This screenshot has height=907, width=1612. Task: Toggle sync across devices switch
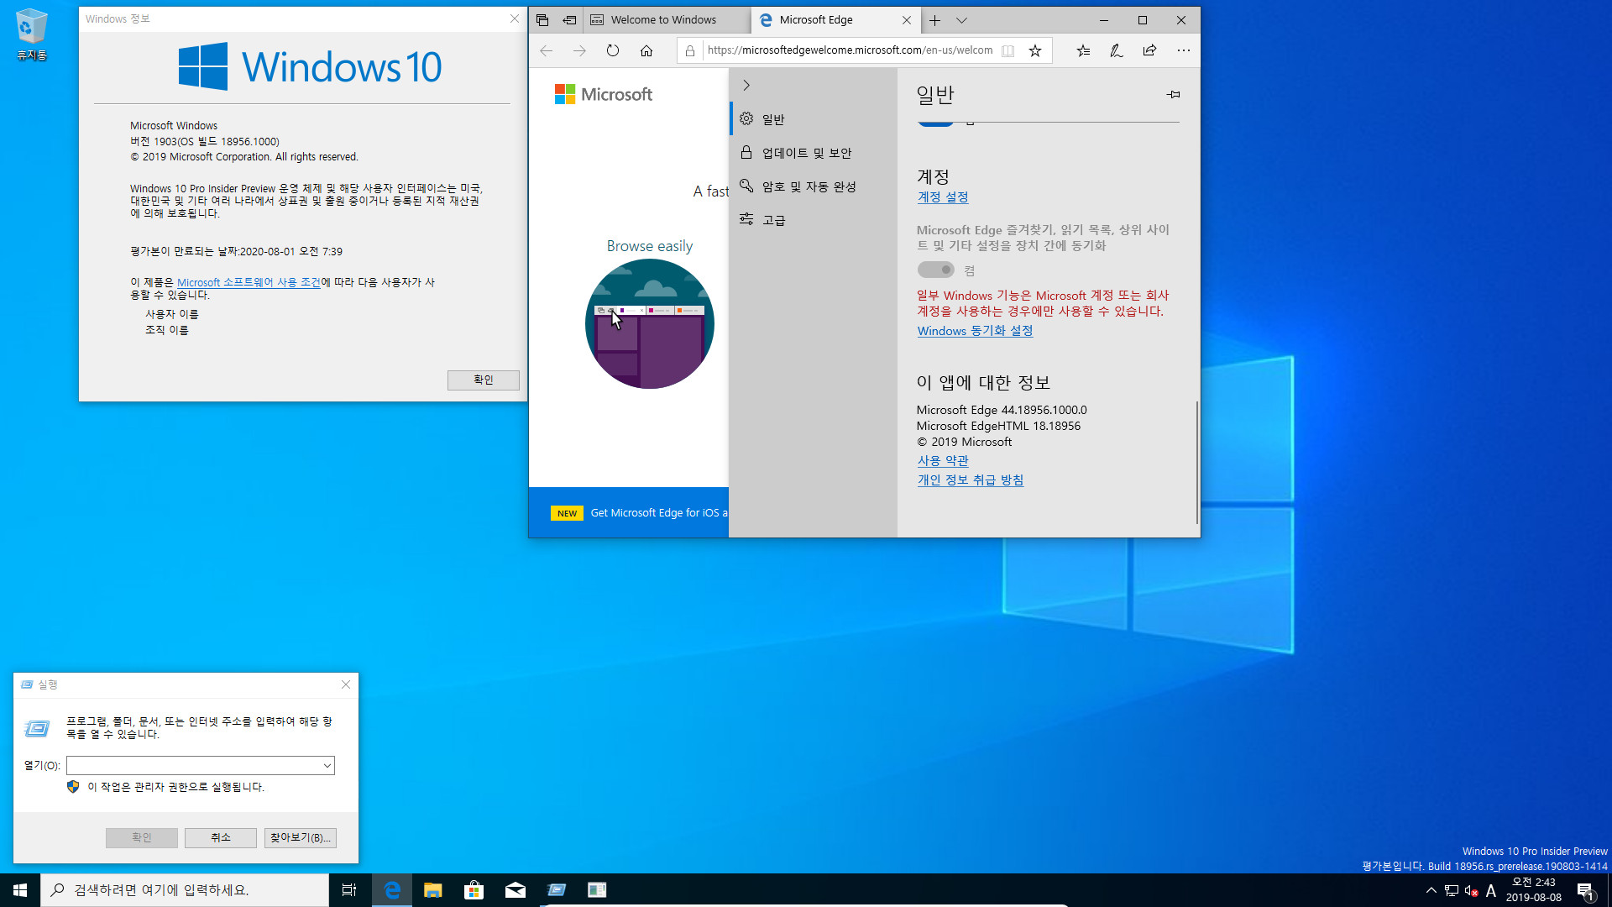coord(934,269)
